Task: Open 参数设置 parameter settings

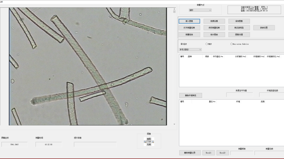Action: pos(264,28)
